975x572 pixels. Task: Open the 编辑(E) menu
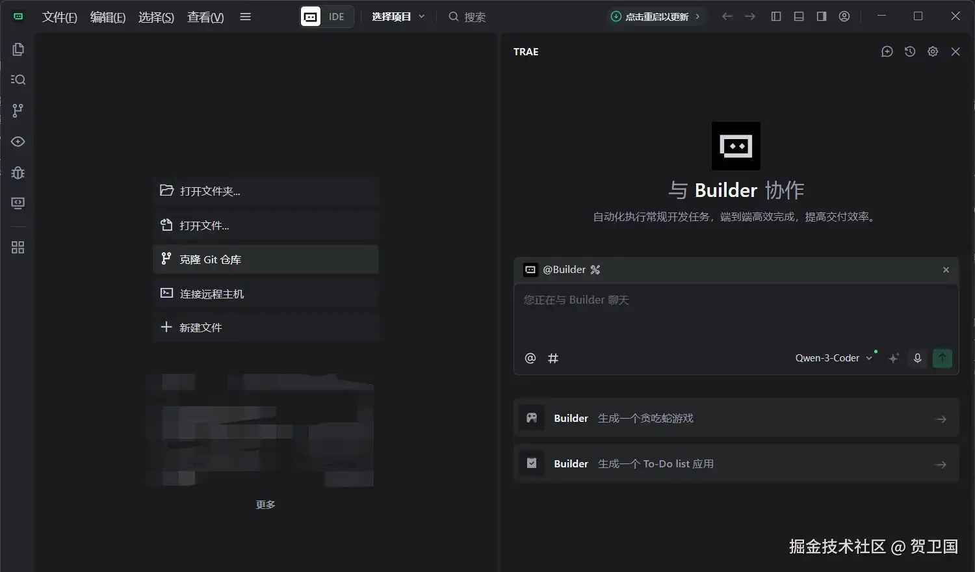click(108, 17)
